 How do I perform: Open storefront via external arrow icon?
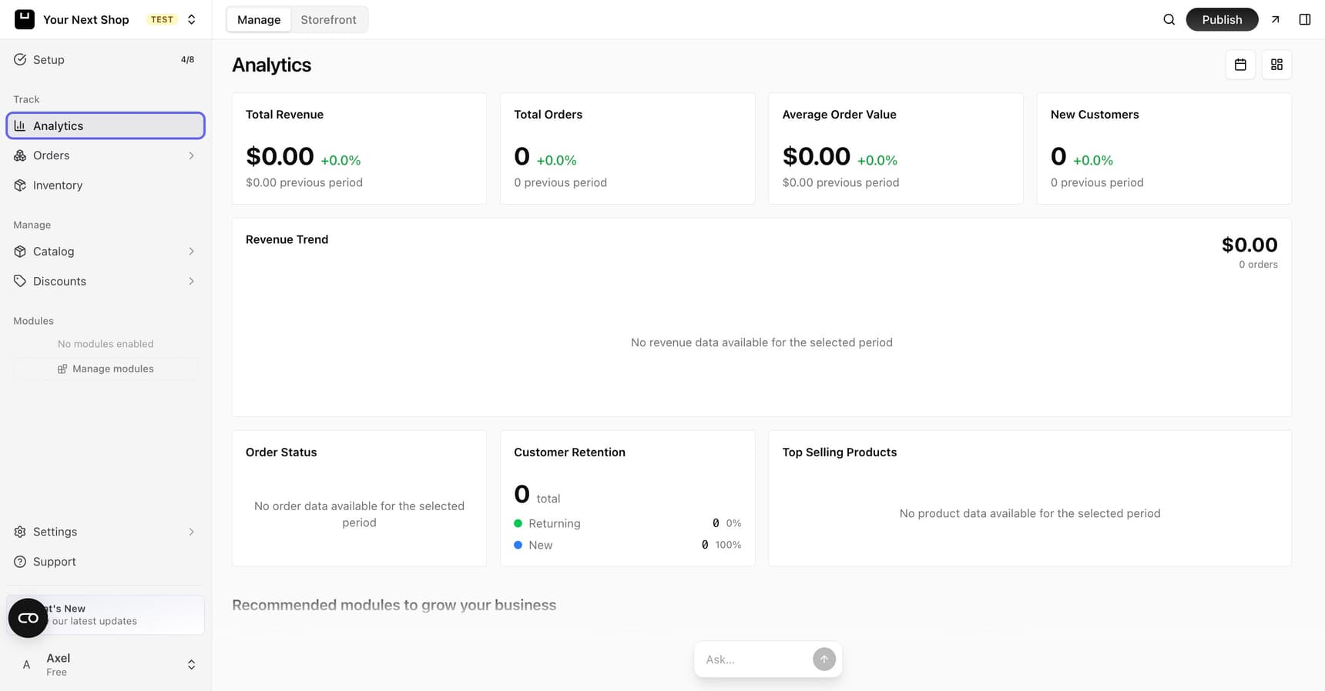[1276, 19]
